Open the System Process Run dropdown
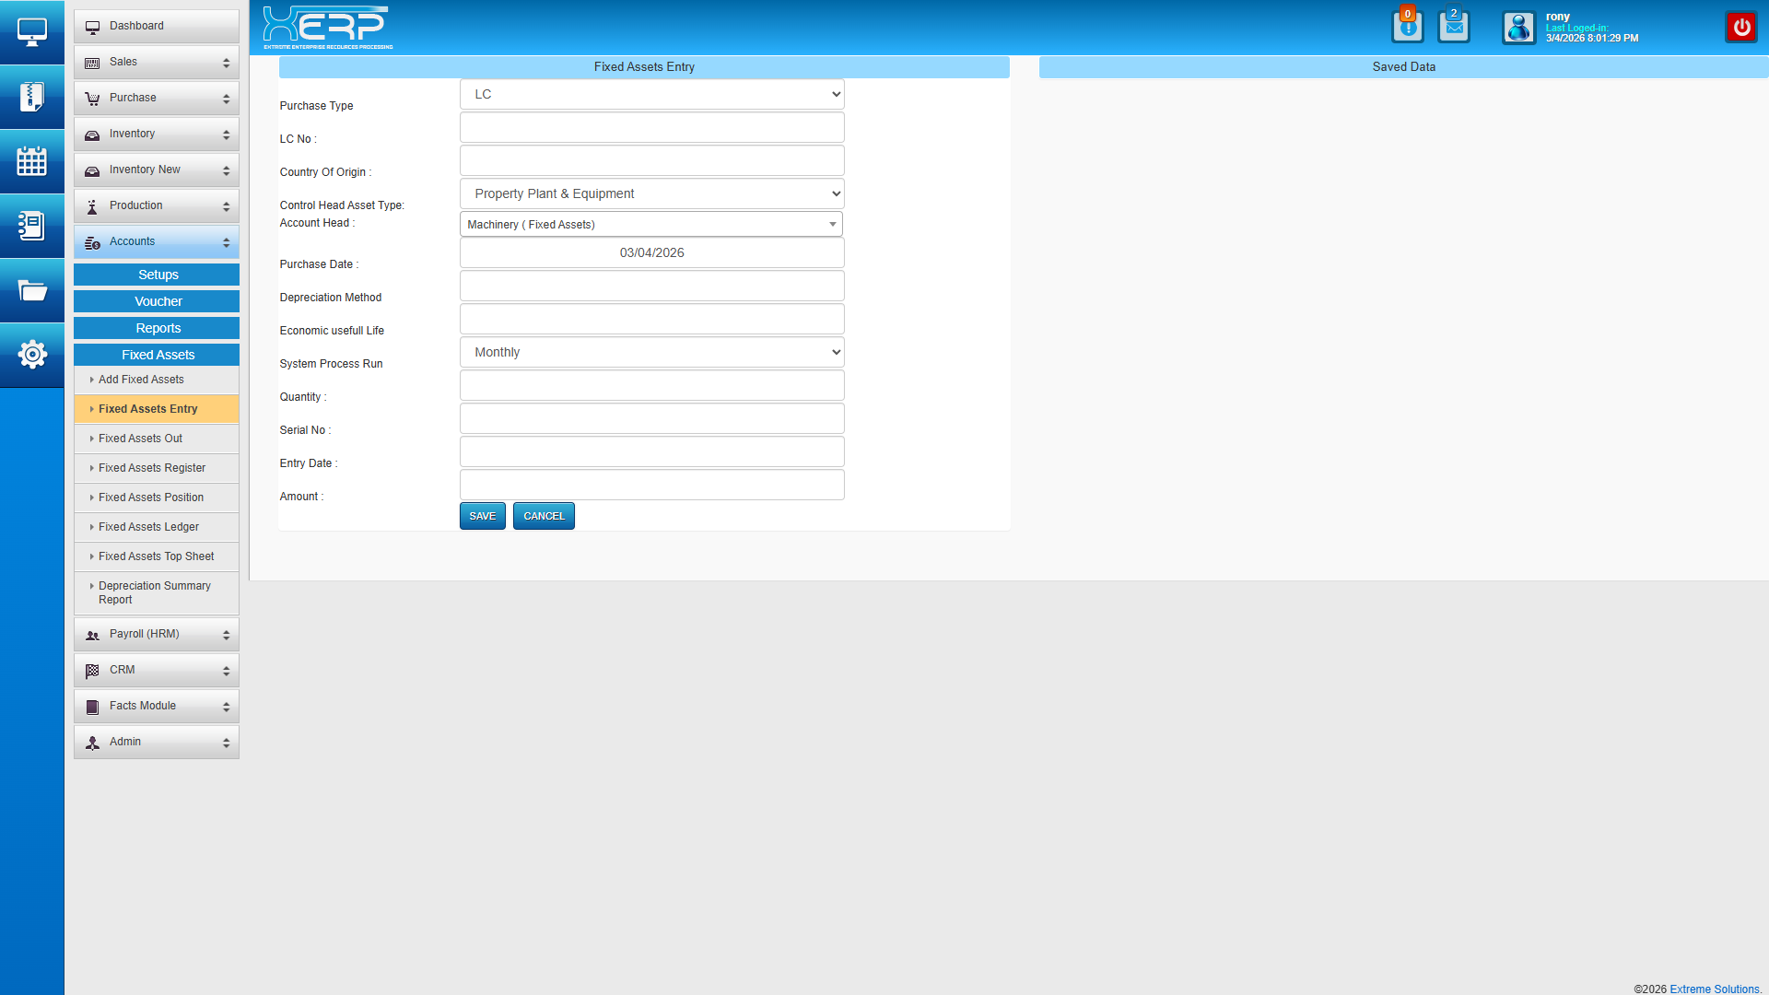The image size is (1769, 995). (651, 352)
